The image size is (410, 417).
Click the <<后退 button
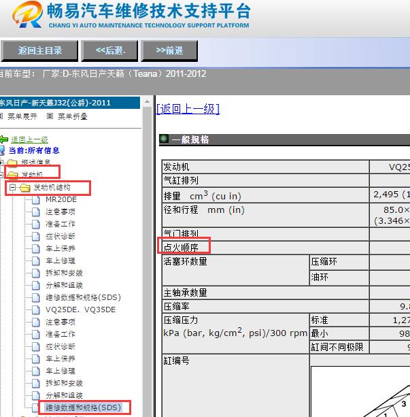[x=110, y=51]
